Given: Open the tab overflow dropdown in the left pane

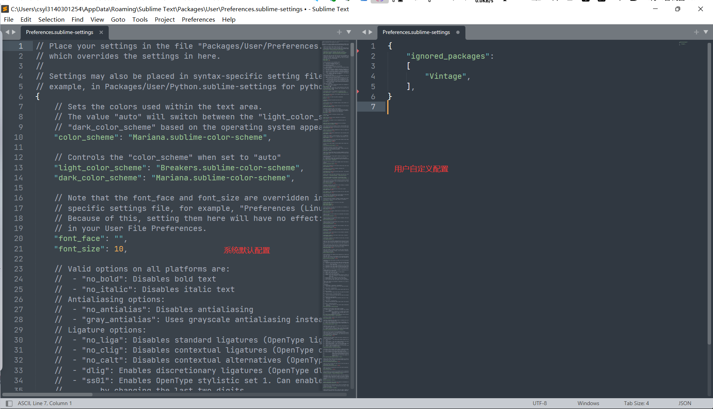Looking at the screenshot, I should coord(349,32).
